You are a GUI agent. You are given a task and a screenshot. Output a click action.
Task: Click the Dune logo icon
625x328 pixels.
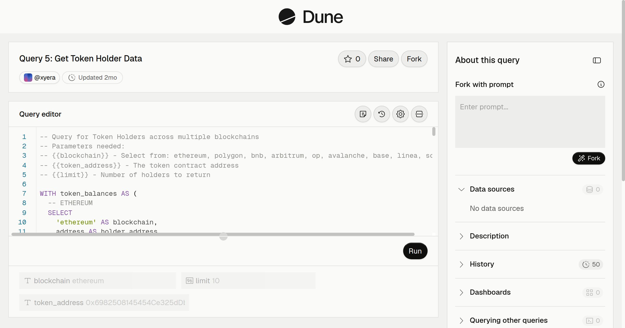(x=287, y=17)
